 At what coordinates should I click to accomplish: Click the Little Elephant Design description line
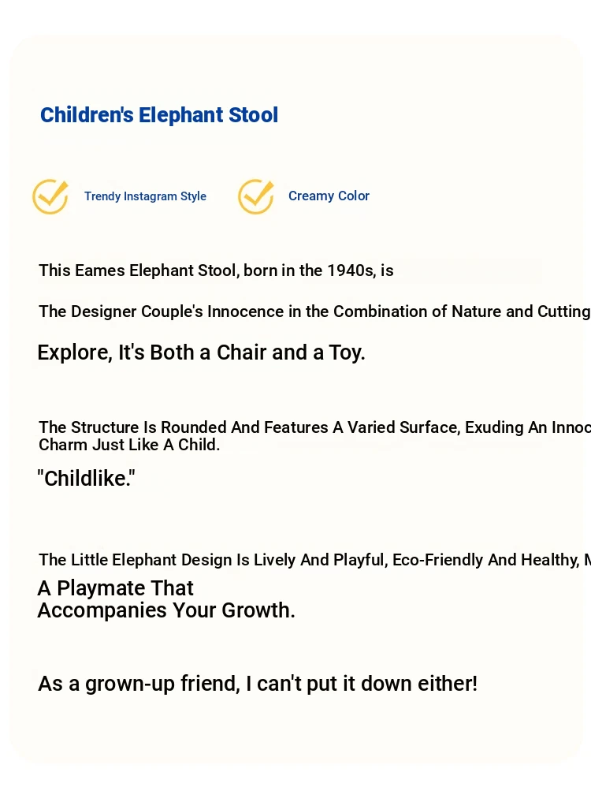[314, 560]
